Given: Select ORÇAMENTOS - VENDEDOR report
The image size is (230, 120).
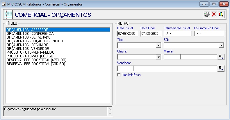Looking at the screenshot, I should (58, 49).
